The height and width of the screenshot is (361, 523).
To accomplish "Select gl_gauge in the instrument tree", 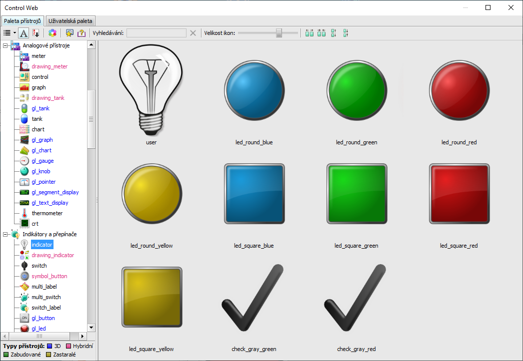I will [42, 161].
